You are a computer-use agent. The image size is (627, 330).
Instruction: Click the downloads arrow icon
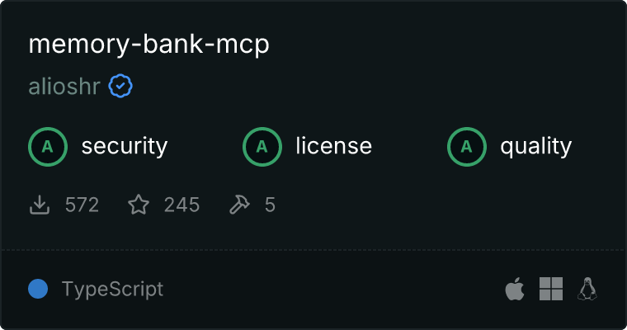(40, 205)
